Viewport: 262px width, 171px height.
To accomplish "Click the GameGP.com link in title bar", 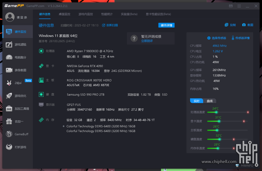I will coord(35,6).
